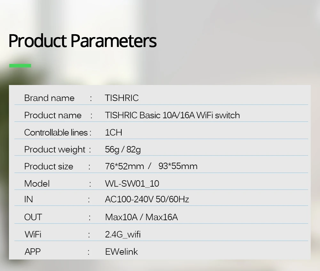
Task: Click the Product Parameters heading
Action: click(x=83, y=41)
